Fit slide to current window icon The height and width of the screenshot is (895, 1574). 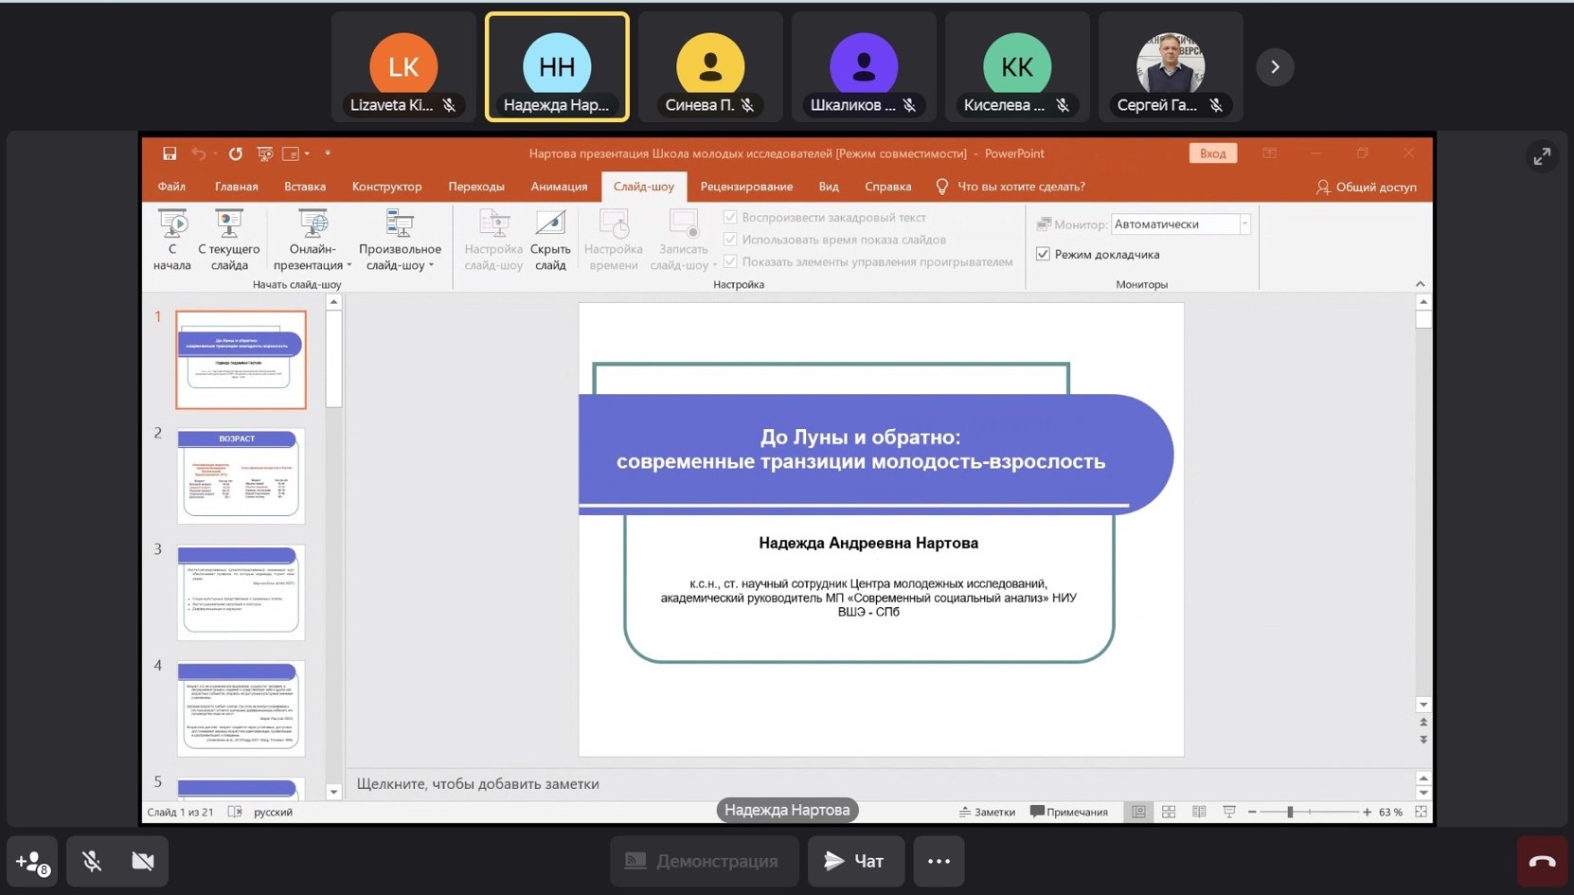click(1421, 812)
